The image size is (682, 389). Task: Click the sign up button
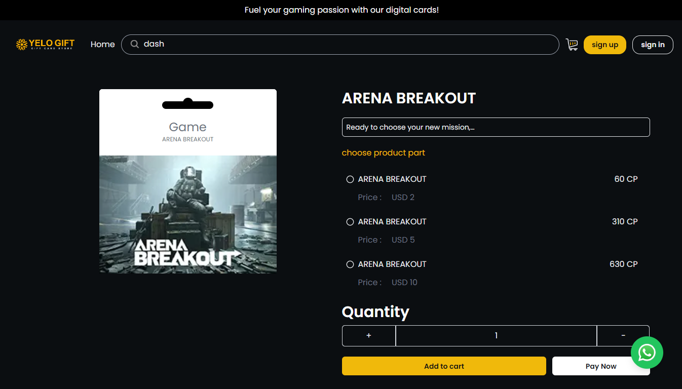[x=605, y=45]
